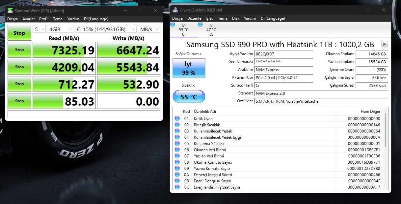Click status orb for 03 Kullanılabilecek Yedek
The image size is (401, 204).
pyautogui.click(x=177, y=131)
